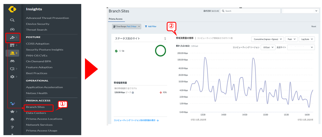Open PAN-OS CVEs menu item

point(36,55)
